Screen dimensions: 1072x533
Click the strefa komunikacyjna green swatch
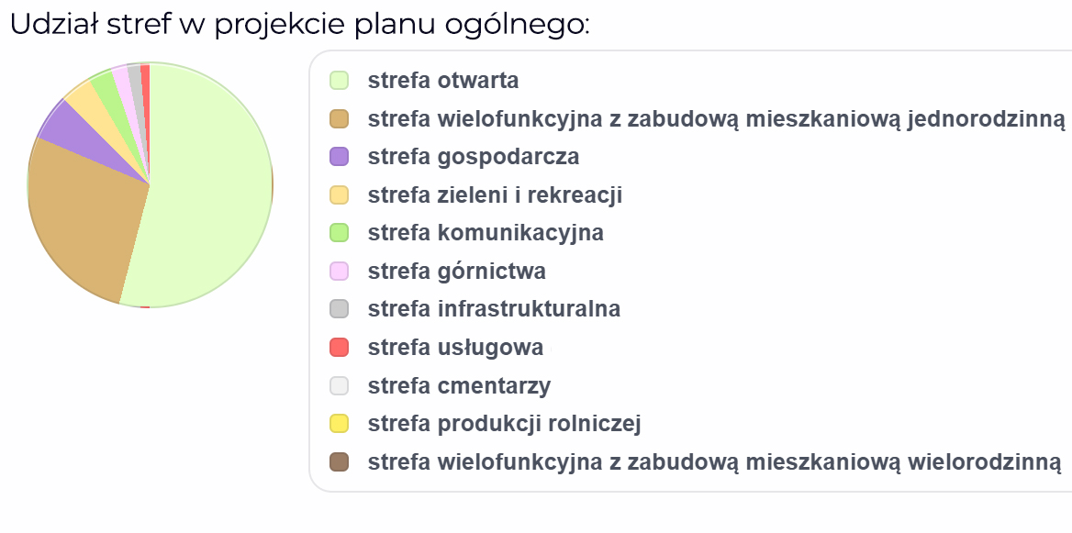click(x=340, y=233)
